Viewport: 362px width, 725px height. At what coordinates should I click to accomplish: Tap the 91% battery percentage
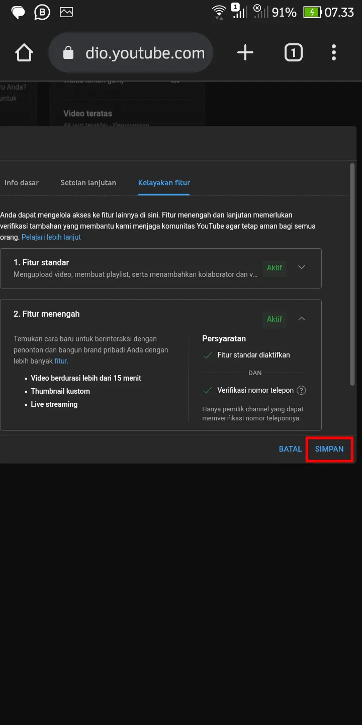pyautogui.click(x=284, y=12)
